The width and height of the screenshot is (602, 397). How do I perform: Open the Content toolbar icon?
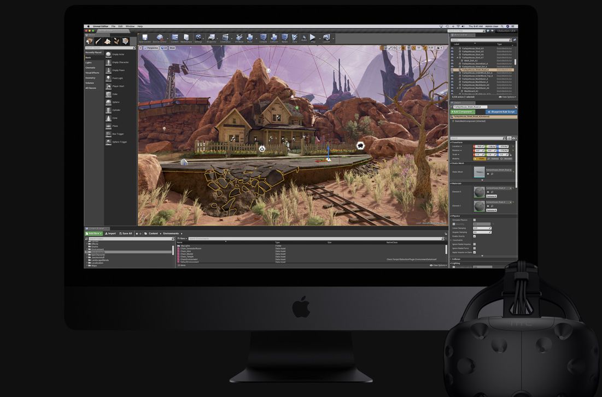(174, 38)
